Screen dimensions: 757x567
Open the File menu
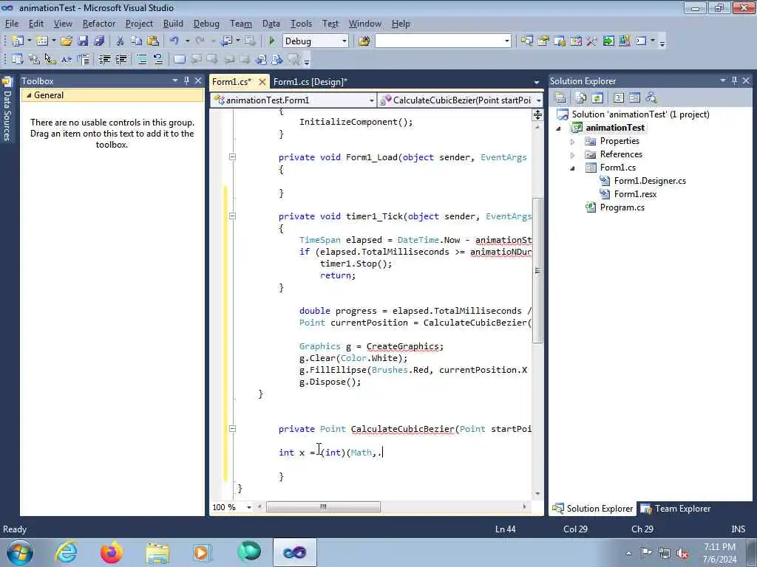pos(12,24)
